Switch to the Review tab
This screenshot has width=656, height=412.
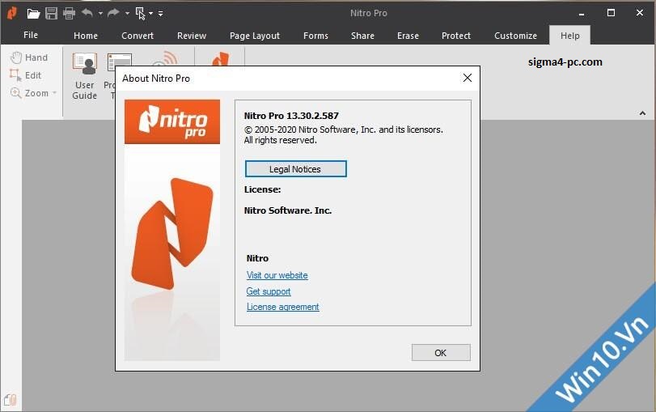click(192, 36)
